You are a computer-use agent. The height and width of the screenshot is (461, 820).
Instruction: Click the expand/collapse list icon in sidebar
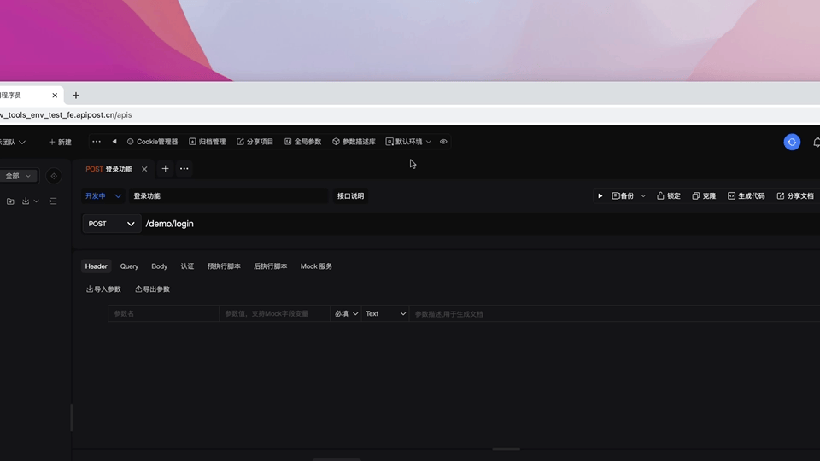tap(53, 201)
